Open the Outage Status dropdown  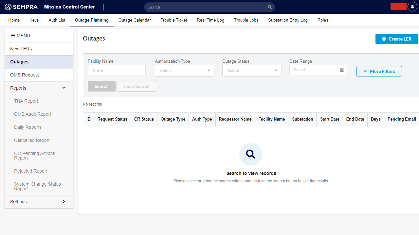click(x=252, y=71)
